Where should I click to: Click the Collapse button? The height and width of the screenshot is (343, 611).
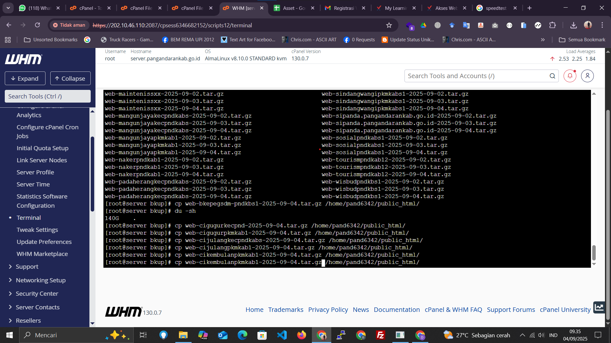70,78
